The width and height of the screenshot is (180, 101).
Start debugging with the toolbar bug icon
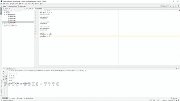click(173, 6)
